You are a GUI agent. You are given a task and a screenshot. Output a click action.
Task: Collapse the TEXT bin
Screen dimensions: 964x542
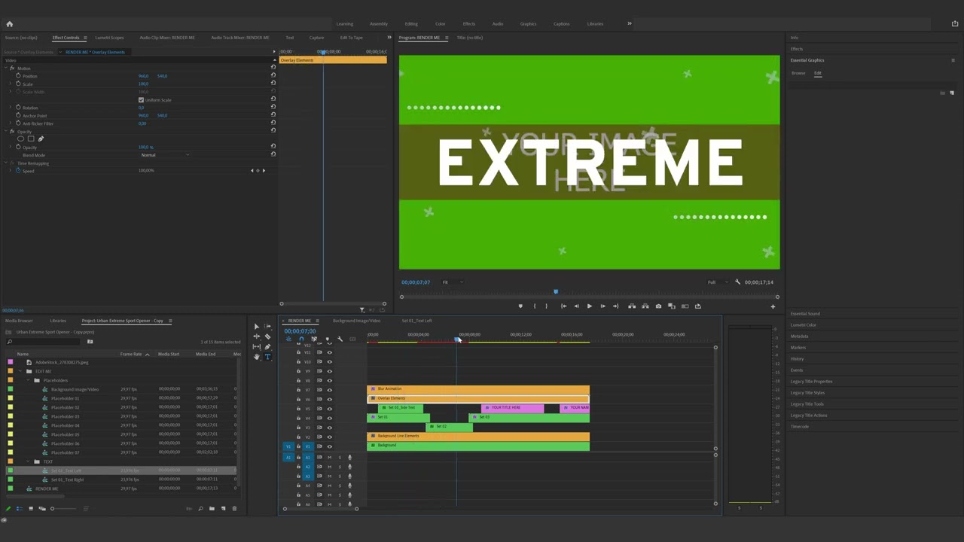28,461
